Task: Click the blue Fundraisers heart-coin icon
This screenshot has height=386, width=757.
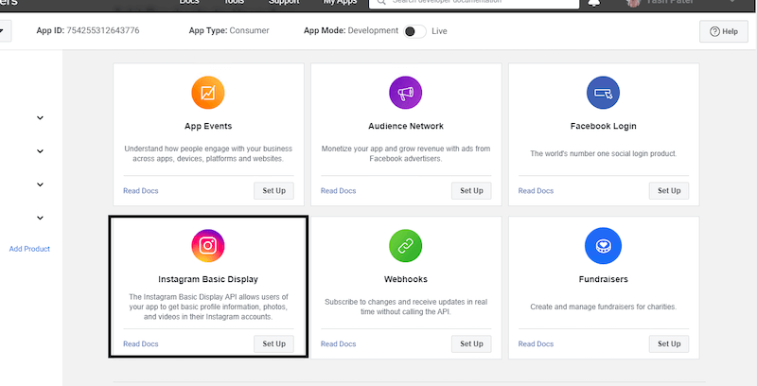Action: pyautogui.click(x=603, y=246)
